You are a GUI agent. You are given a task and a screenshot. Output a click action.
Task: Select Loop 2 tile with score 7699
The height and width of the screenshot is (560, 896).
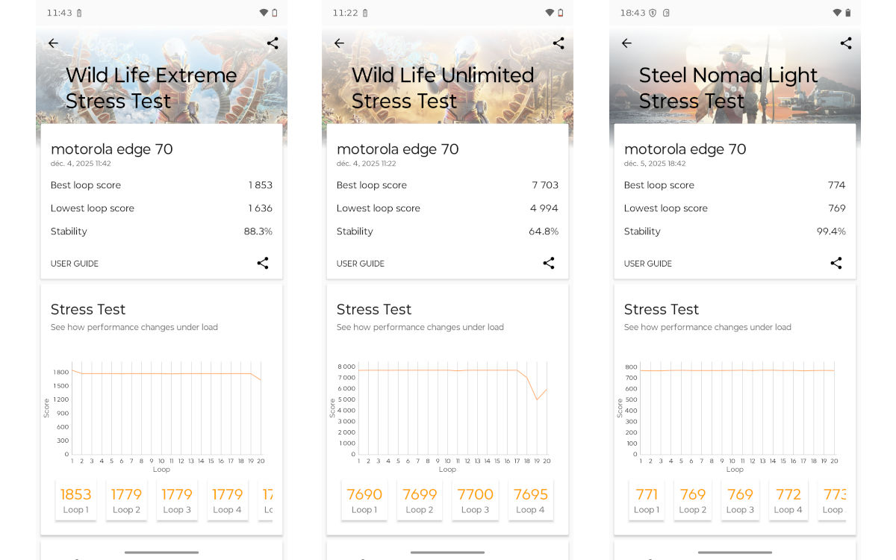pos(420,500)
